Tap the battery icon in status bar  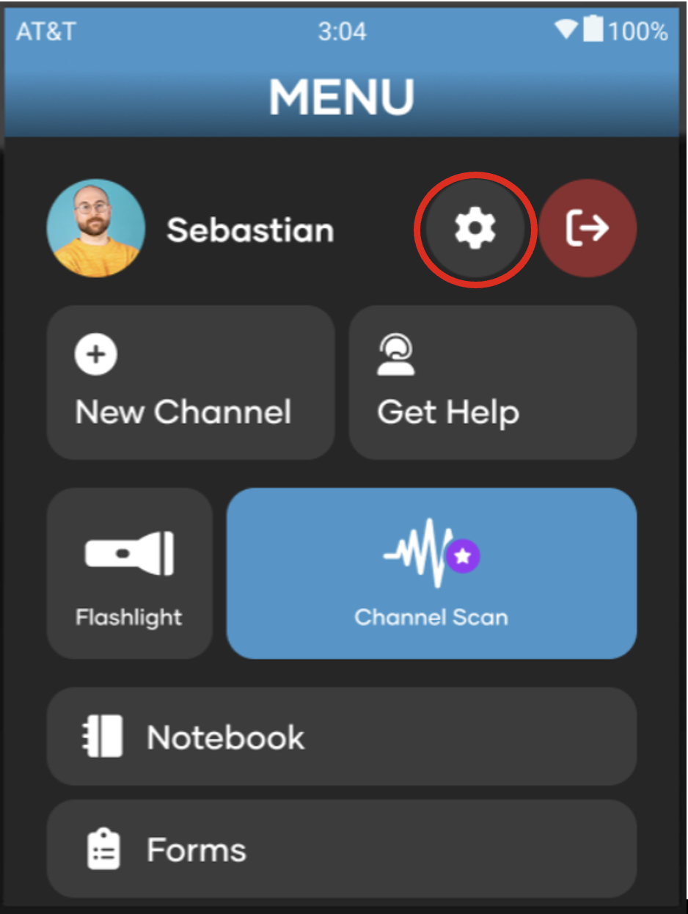[593, 29]
